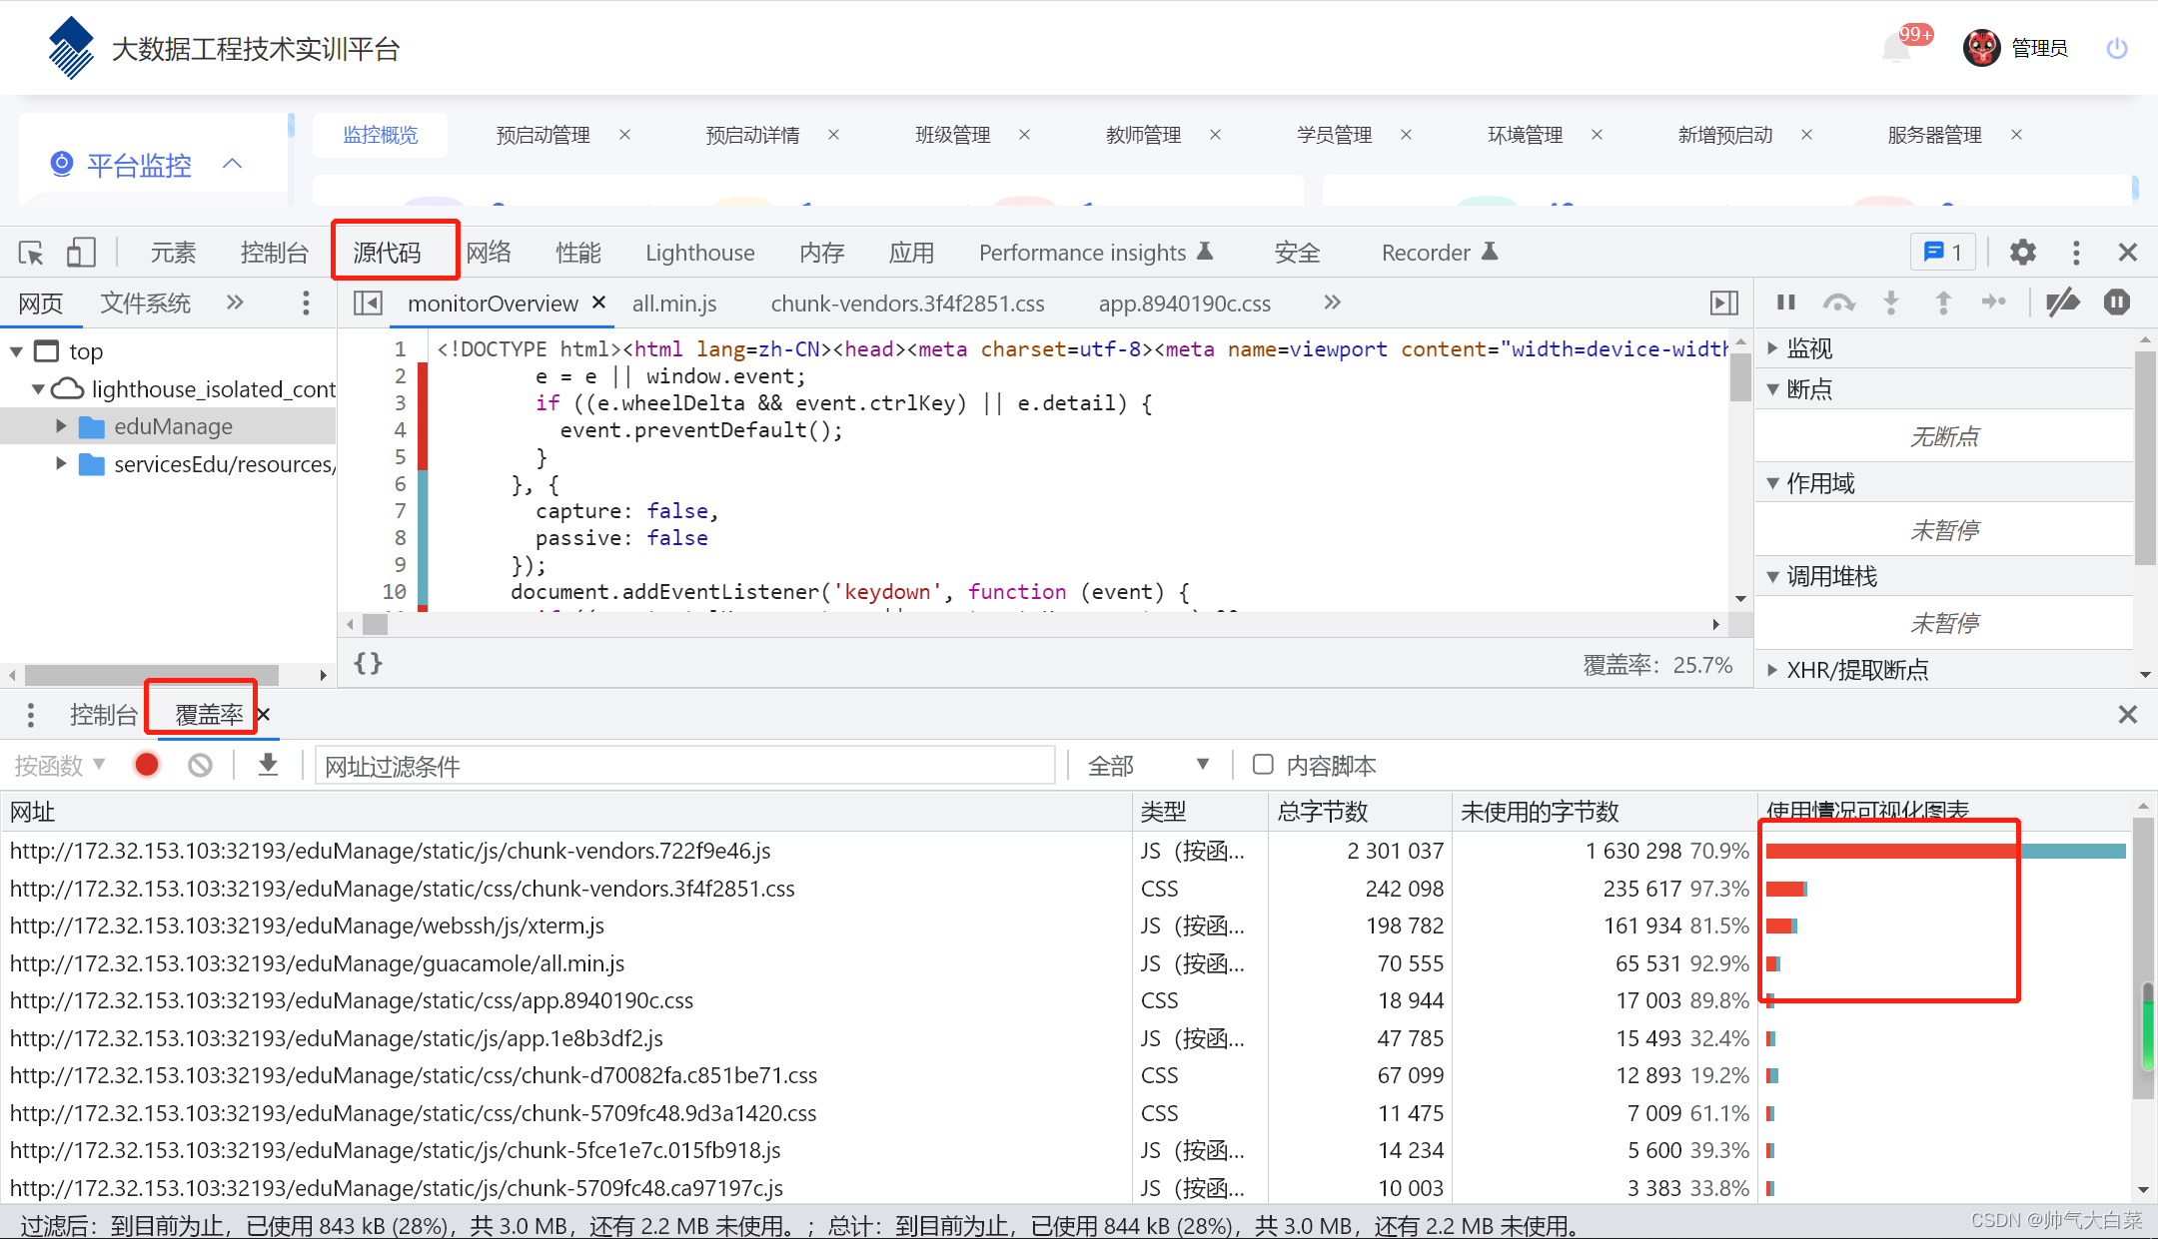The image size is (2158, 1239).
Task: Toggle the 内容脚本 checkbox in coverage panel
Action: click(x=1261, y=766)
